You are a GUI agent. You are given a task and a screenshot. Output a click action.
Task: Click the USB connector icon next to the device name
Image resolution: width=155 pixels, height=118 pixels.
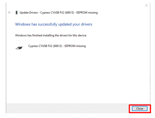pyautogui.click(x=19, y=48)
